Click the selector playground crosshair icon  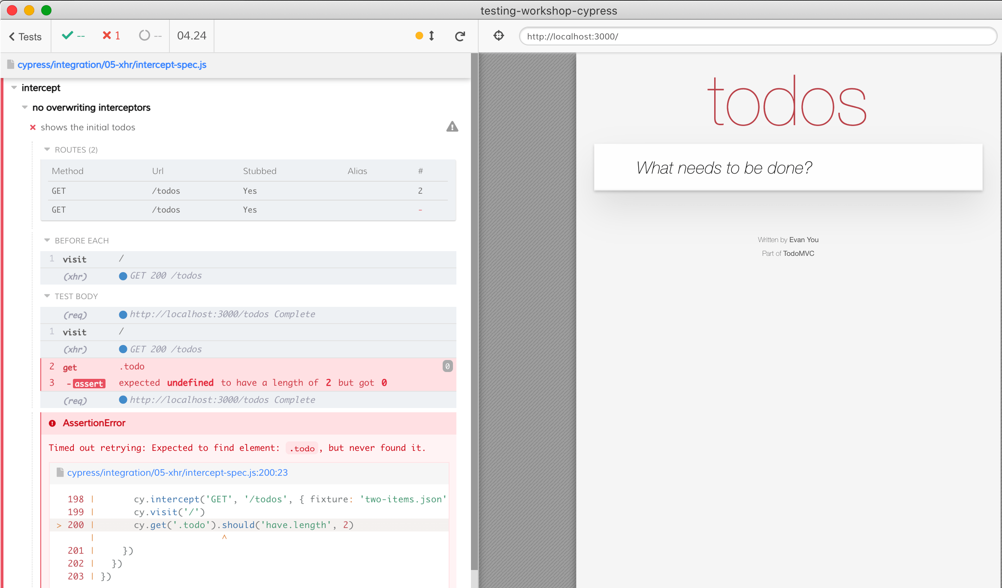coord(498,36)
